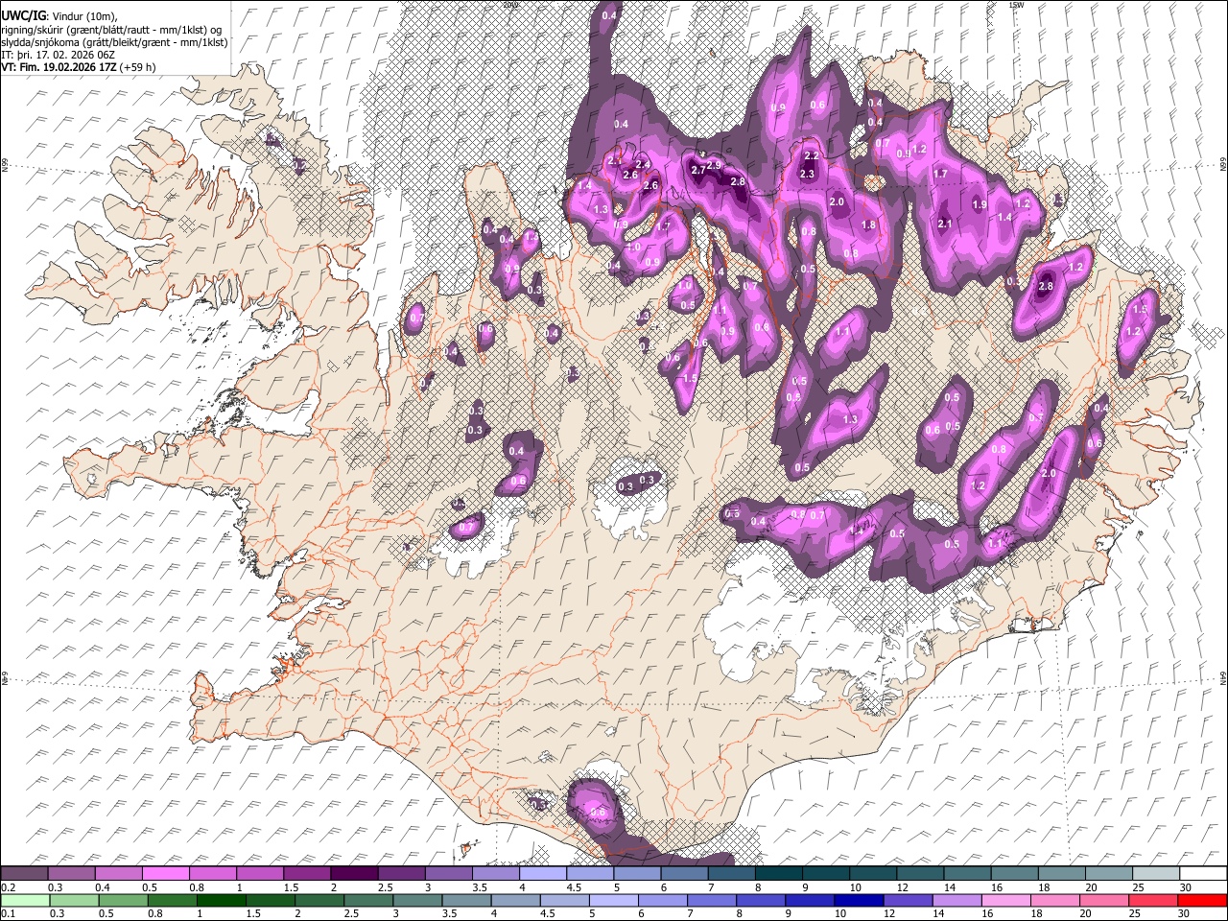
Task: Click the UWC/IG title text
Action: tap(22, 15)
